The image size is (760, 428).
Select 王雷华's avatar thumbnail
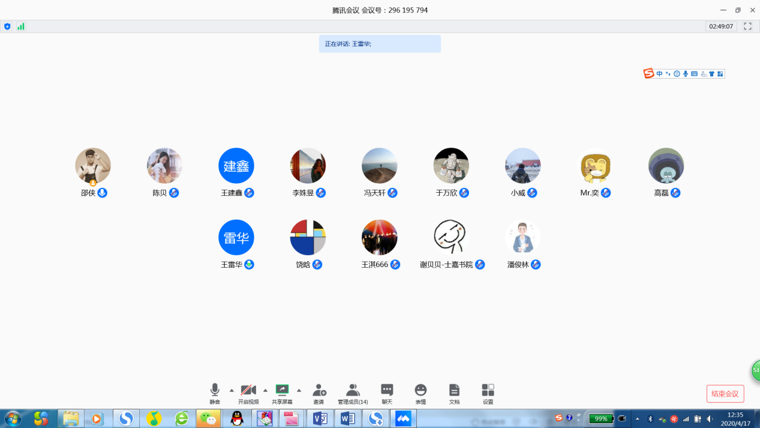(236, 237)
